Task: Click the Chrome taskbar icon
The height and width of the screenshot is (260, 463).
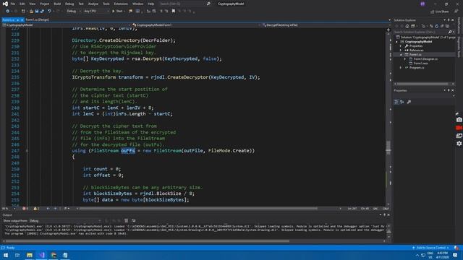Action: (54, 255)
